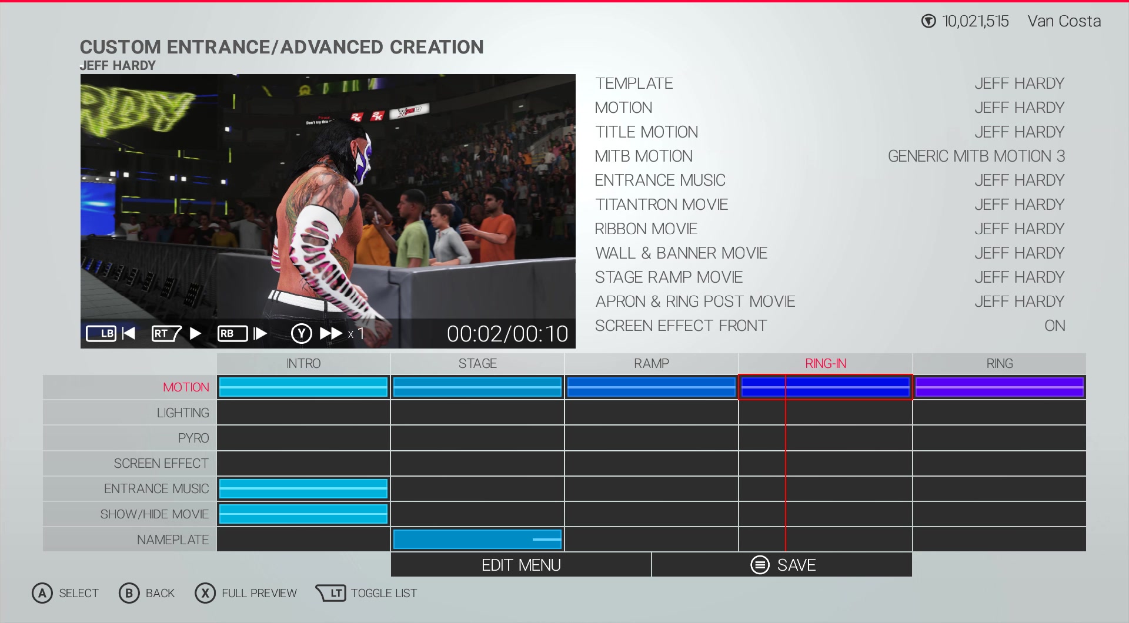Viewport: 1129px width, 623px height.
Task: Select the Y fast-forward speed icon
Action: (x=301, y=333)
